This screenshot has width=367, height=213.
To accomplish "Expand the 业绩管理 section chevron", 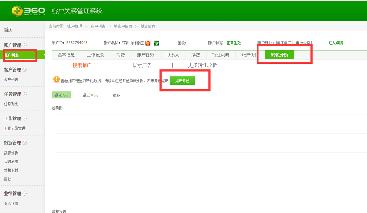I will tap(25, 194).
